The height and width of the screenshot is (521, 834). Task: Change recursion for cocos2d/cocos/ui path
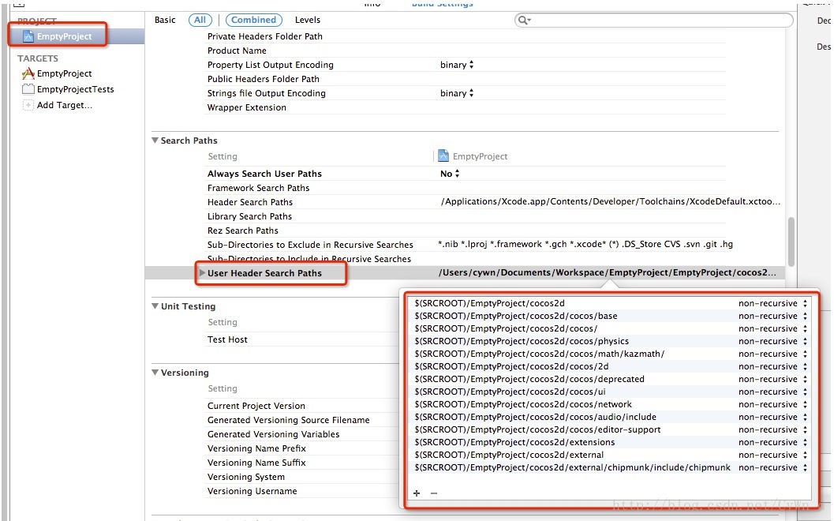tap(772, 392)
